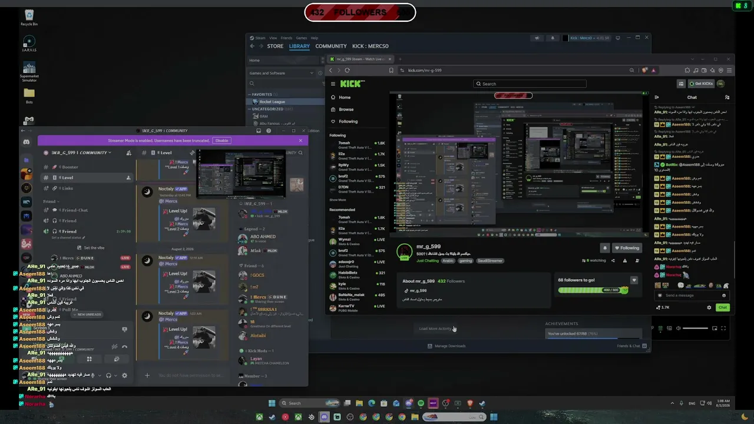Open Friends & Chat in Steam
Screen dimensions: 754x424
point(631,346)
